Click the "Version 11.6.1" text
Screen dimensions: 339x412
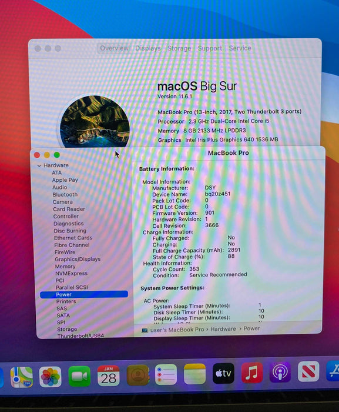click(174, 97)
